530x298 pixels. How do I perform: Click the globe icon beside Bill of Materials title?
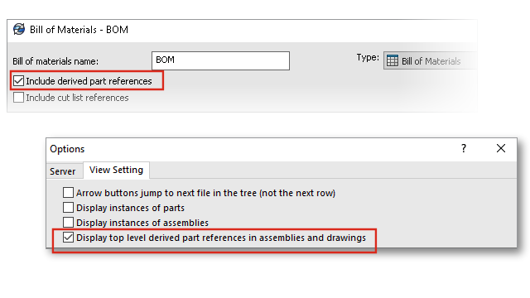19,30
